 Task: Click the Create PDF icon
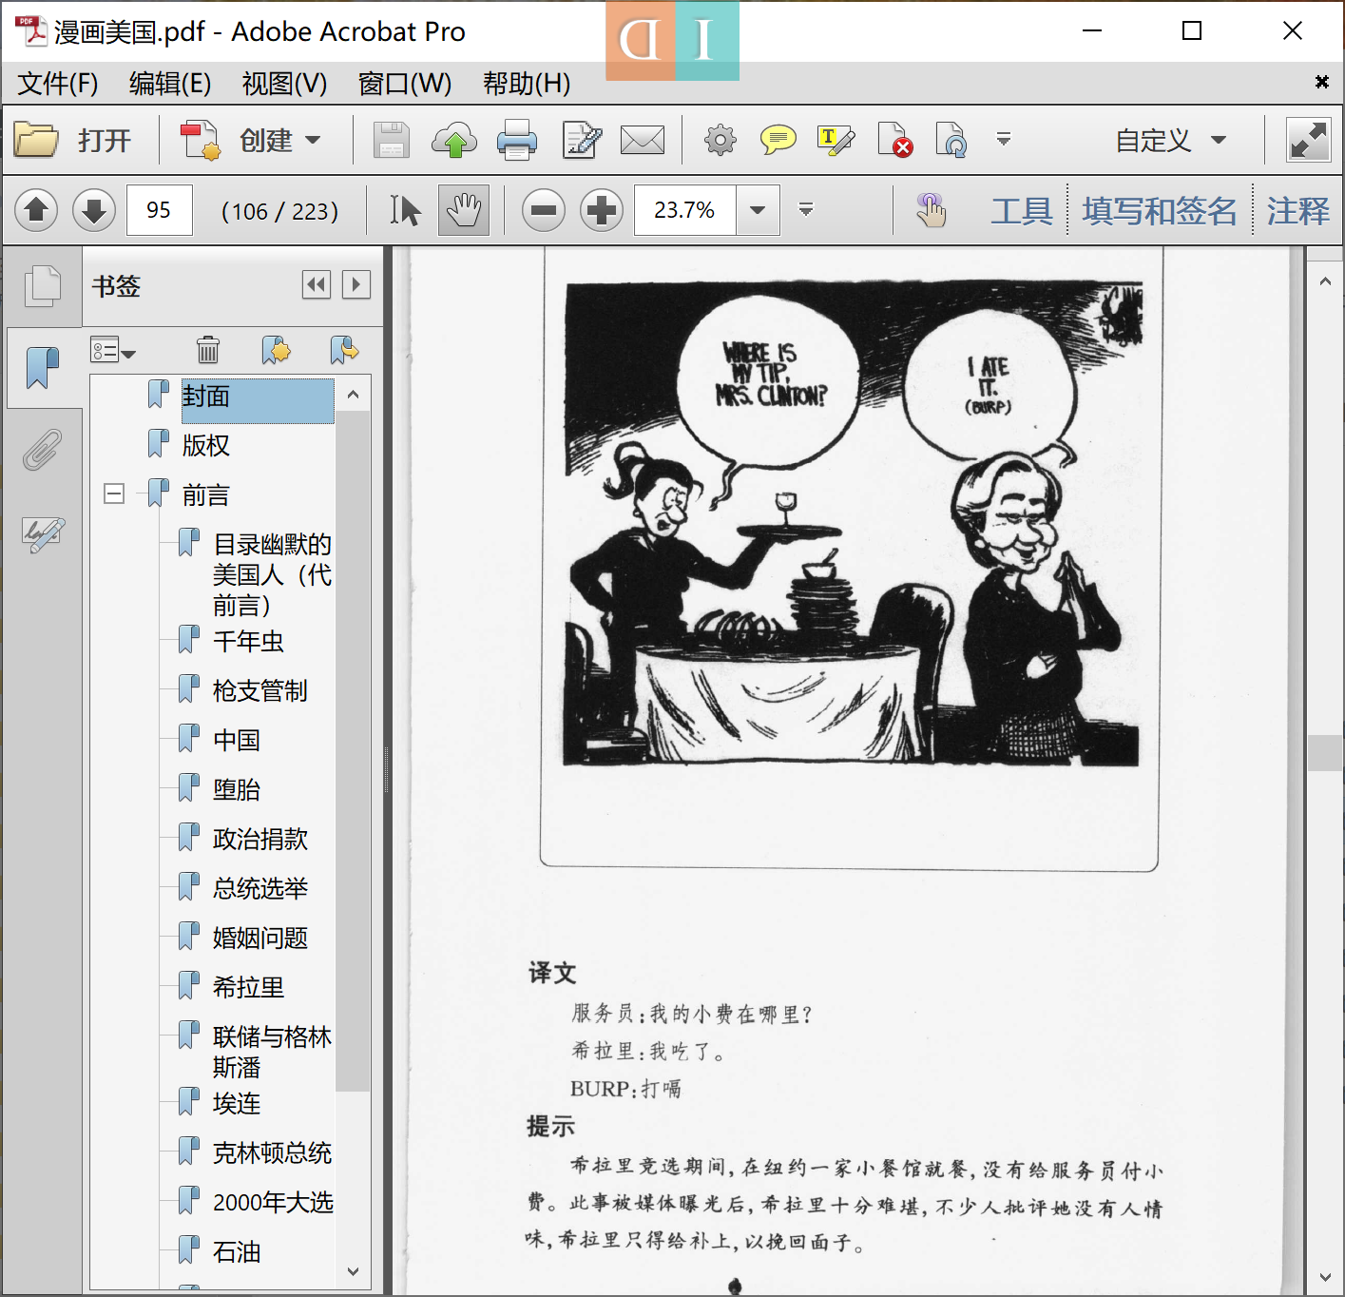[201, 141]
